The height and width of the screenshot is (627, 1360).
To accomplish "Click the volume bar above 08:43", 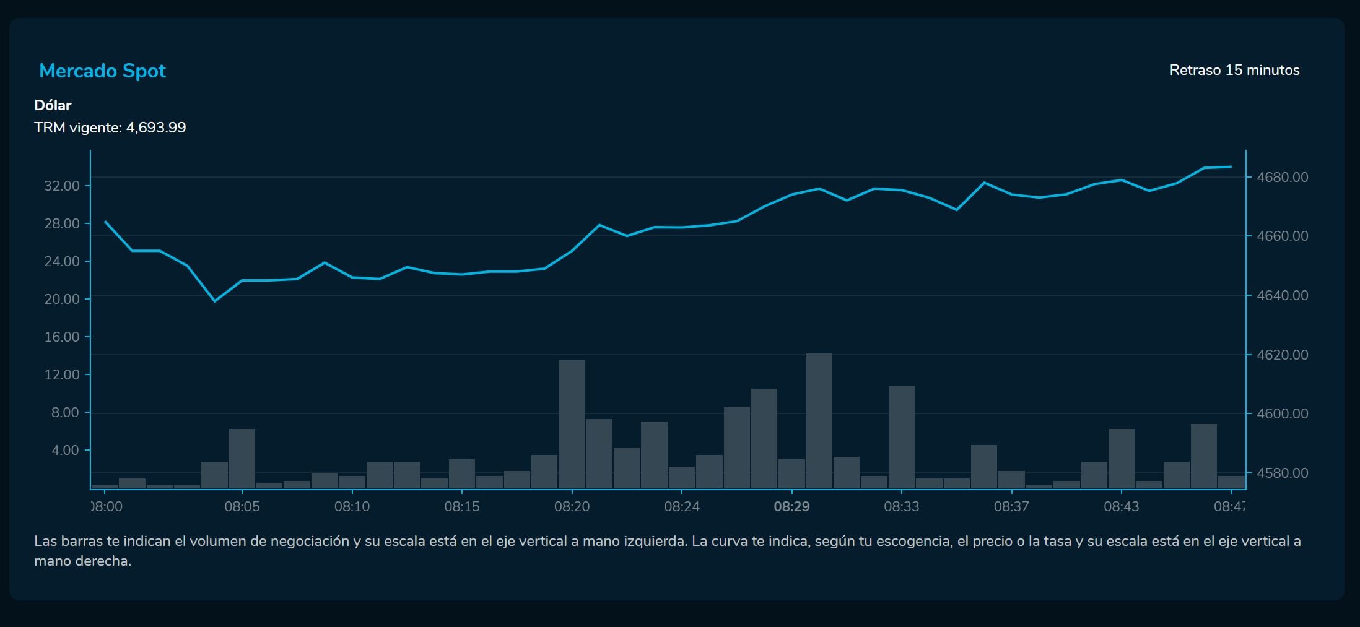I will (x=1121, y=458).
